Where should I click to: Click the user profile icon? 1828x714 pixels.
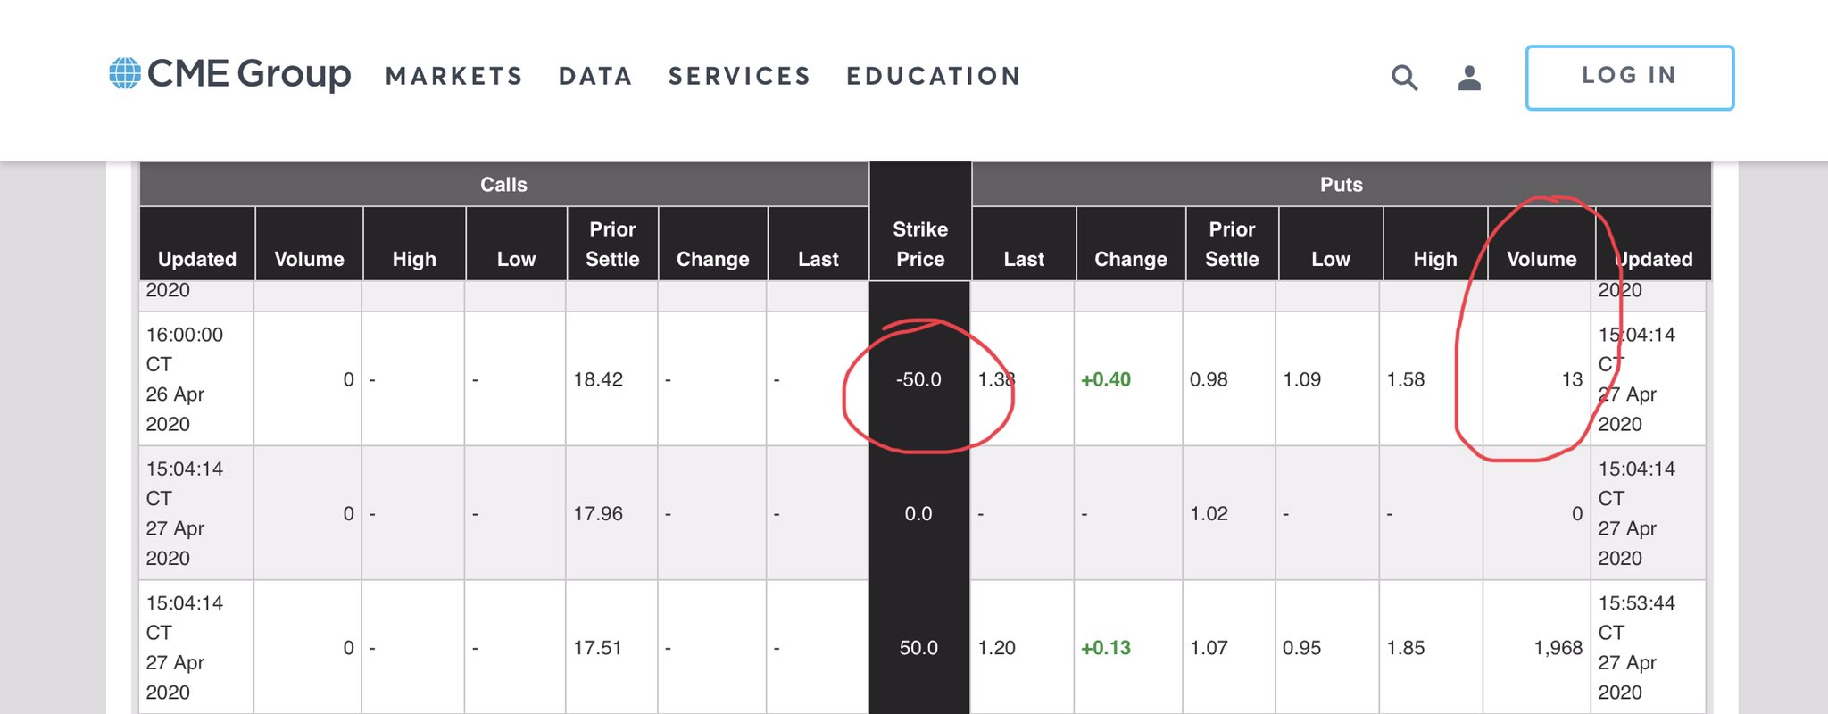[x=1468, y=79]
